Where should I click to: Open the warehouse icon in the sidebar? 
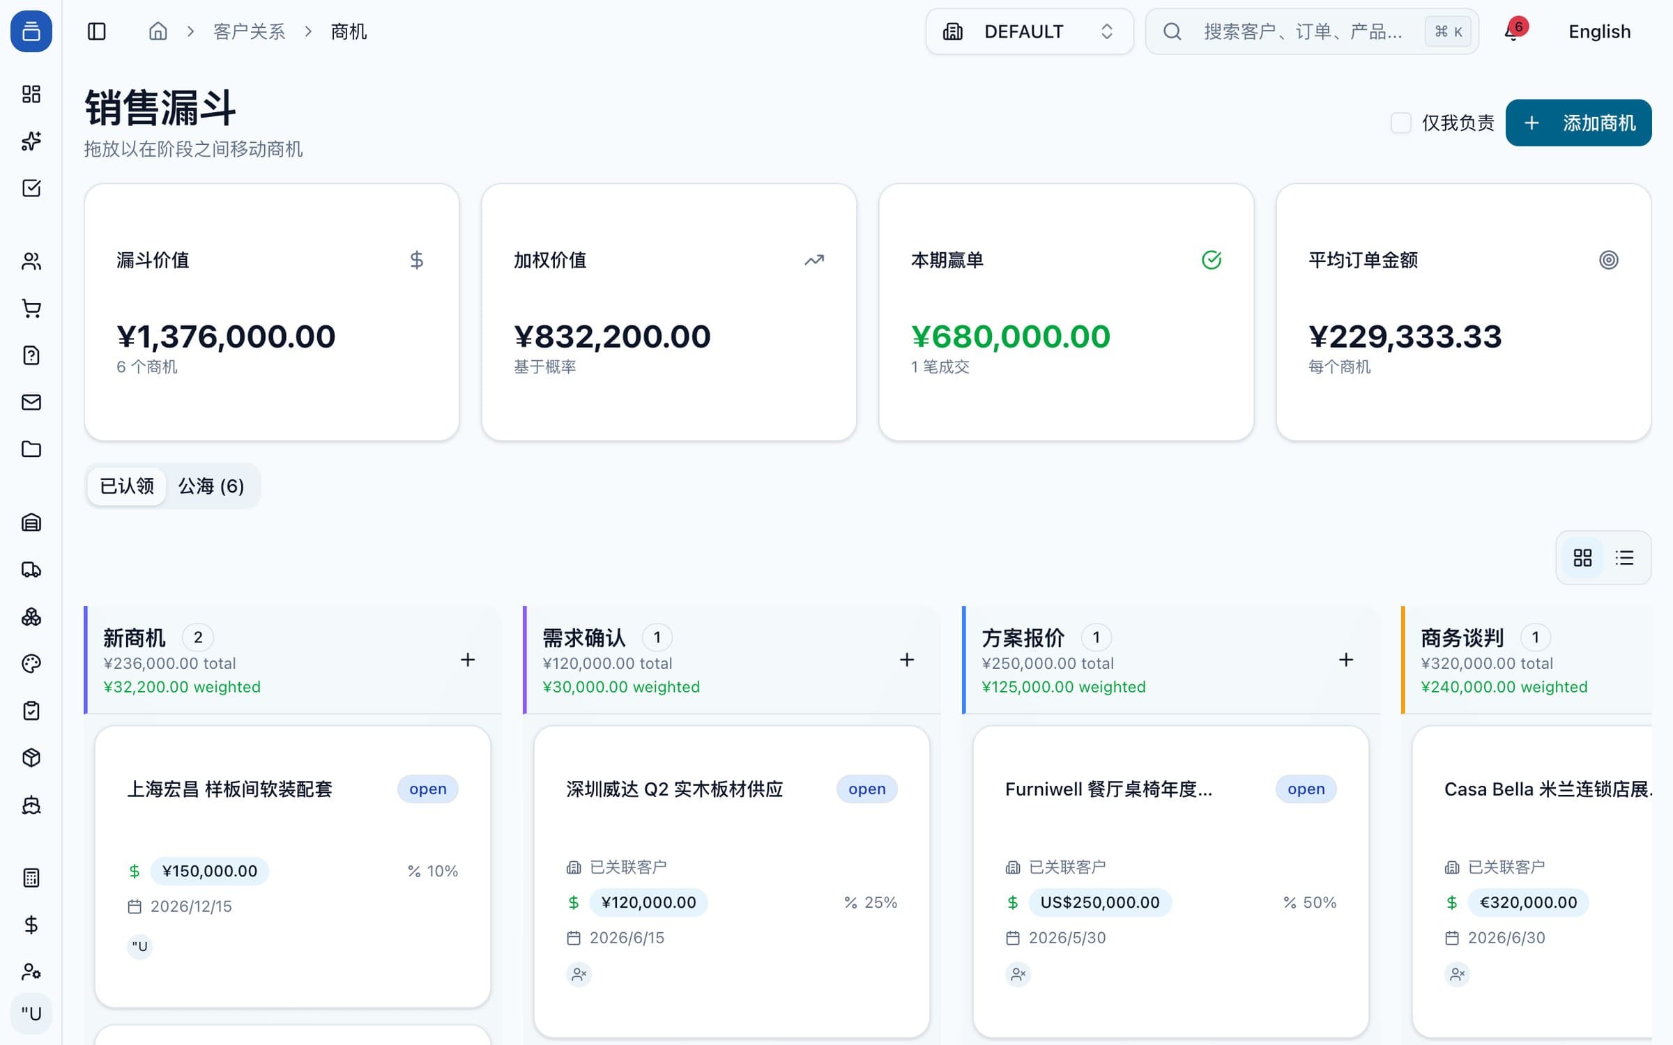[31, 522]
